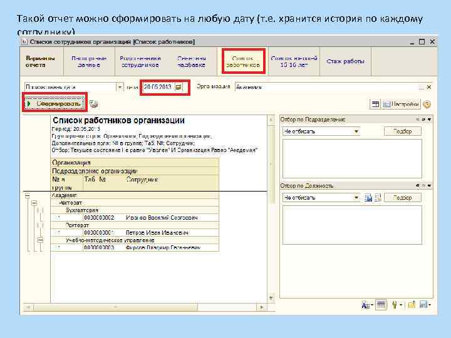Clear the Организация field with the X
This screenshot has width=451, height=338.
pos(429,87)
